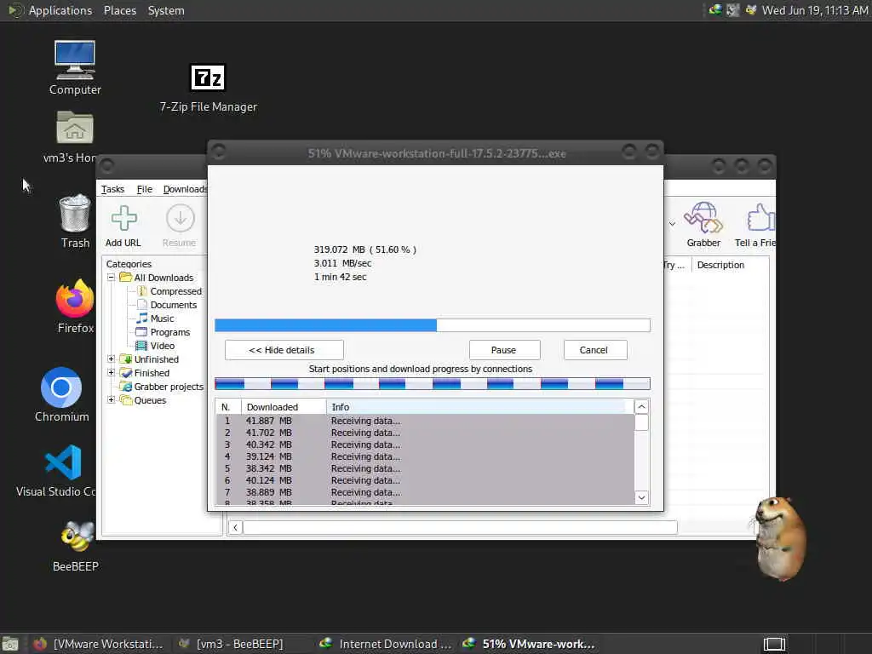Expand the Unfinished tree node
This screenshot has width=872, height=654.
(112, 359)
